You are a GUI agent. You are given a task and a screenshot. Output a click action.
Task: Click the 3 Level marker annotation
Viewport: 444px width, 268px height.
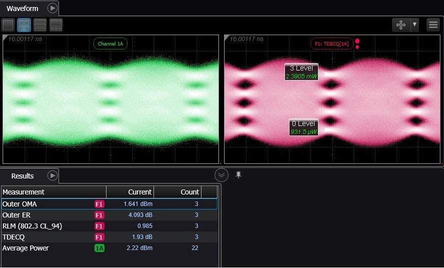(x=301, y=72)
